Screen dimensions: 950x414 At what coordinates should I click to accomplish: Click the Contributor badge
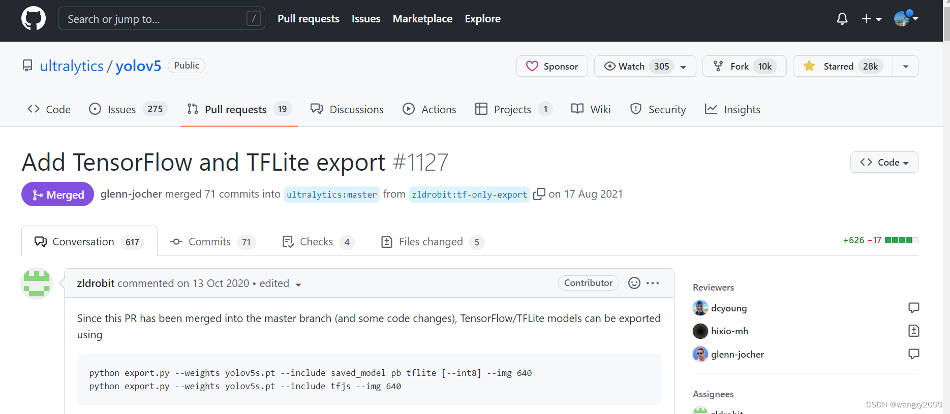click(x=588, y=283)
